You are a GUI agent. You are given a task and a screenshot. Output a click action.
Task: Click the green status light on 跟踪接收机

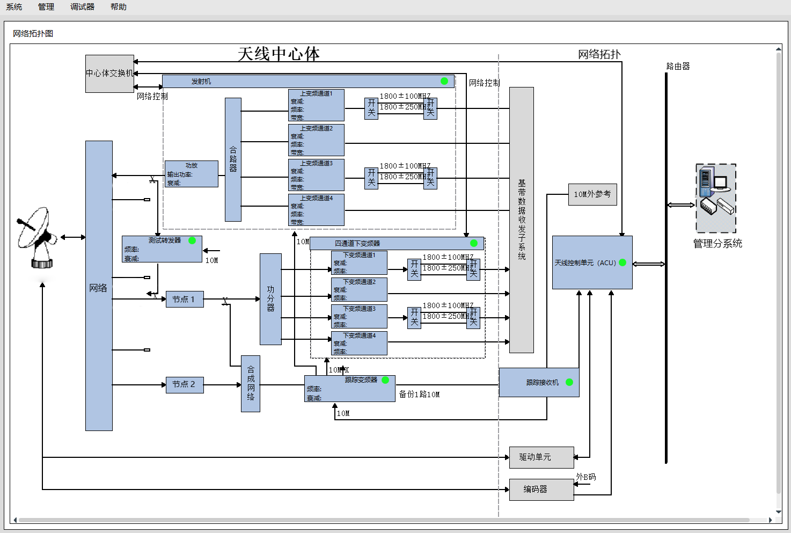569,382
